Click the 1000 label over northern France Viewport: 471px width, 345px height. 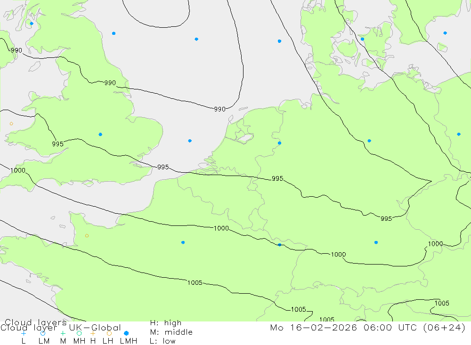(221, 228)
